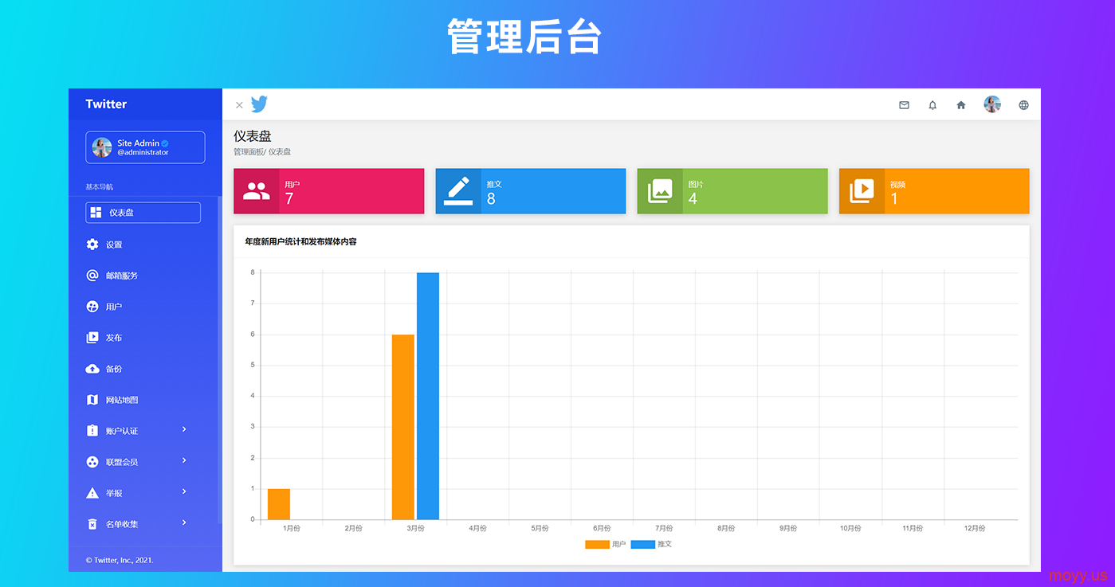Viewport: 1115px width, 587px height.
Task: Open the header profile avatar
Action: 992,104
